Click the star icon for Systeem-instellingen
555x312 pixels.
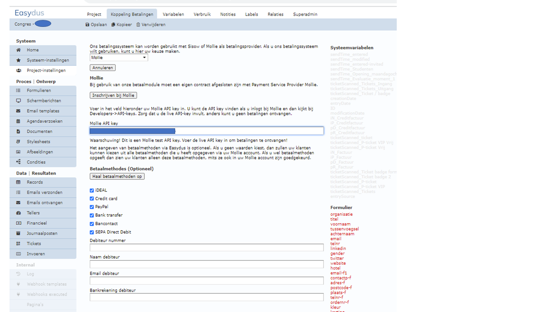point(18,60)
